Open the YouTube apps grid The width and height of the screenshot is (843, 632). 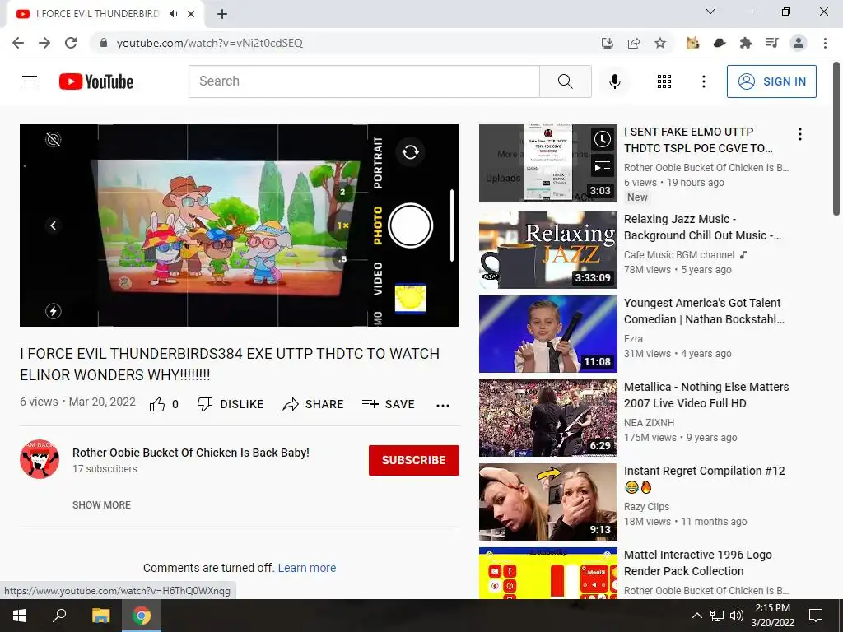664,81
